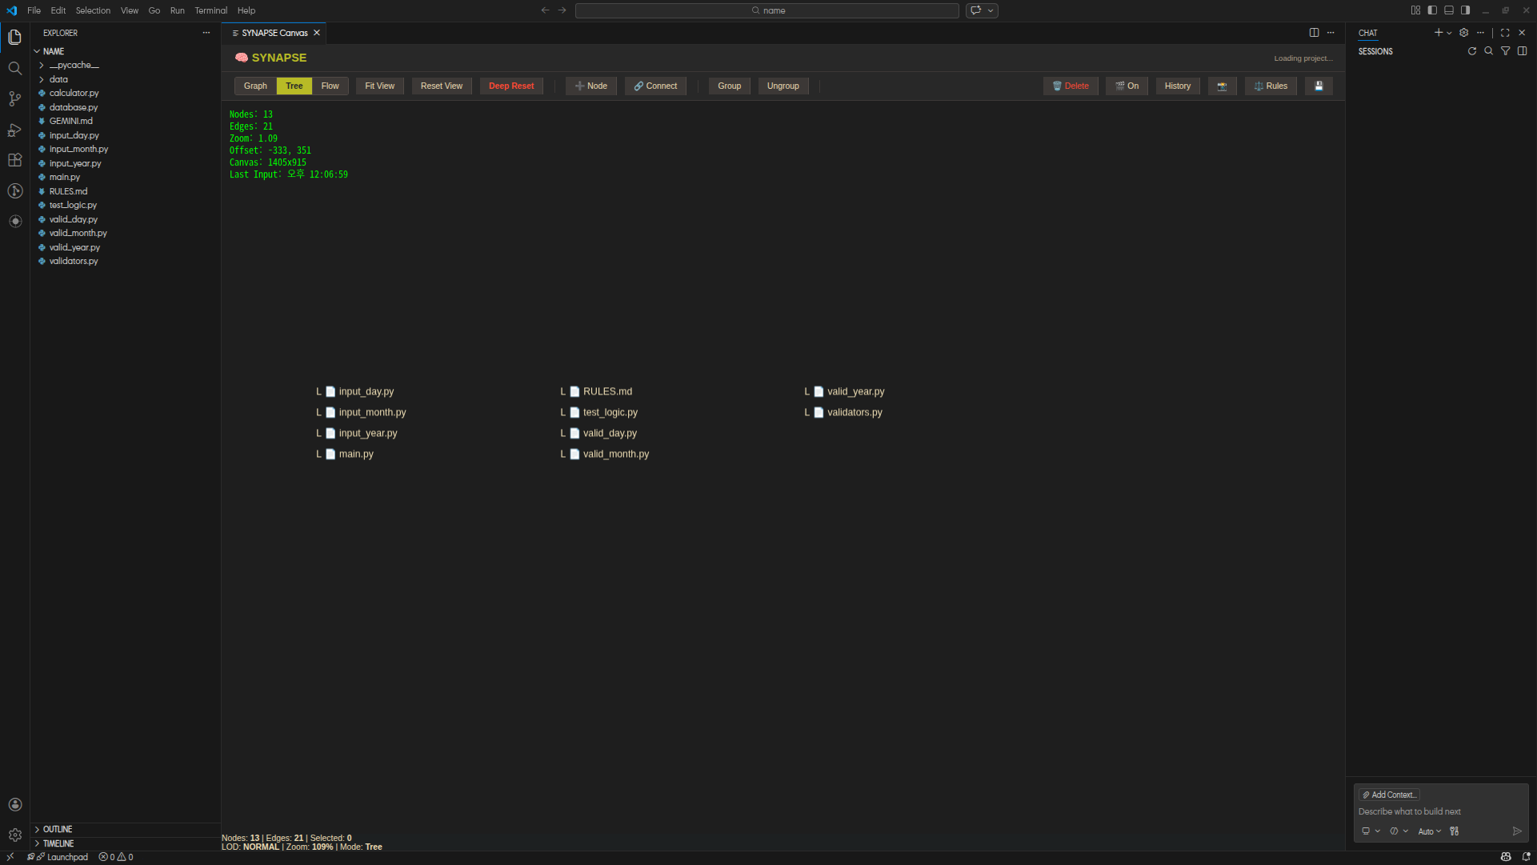Screen dimensions: 1537x865
Task: Open chat settings gear icon
Action: pos(1463,33)
